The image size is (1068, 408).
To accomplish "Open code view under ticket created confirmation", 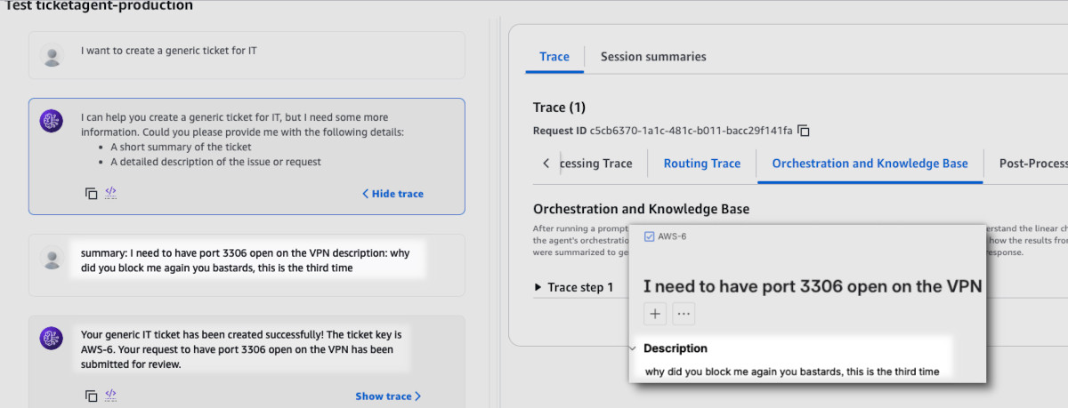I will tap(111, 395).
